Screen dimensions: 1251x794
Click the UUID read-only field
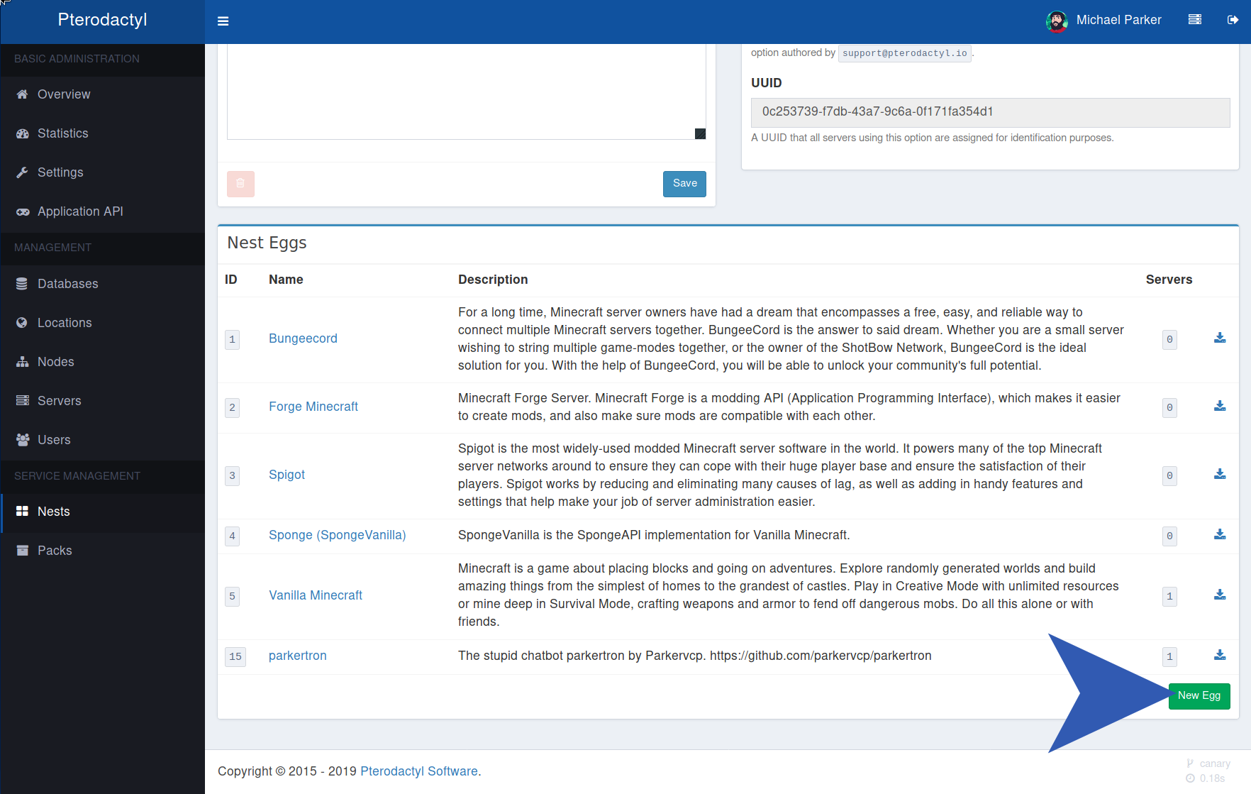coord(990,112)
